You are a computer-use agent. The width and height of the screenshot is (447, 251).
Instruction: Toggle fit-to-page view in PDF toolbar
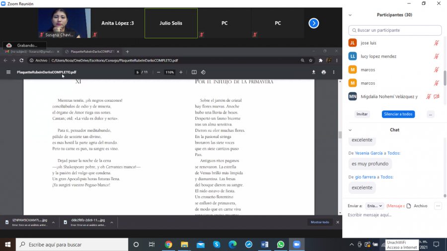(194, 72)
